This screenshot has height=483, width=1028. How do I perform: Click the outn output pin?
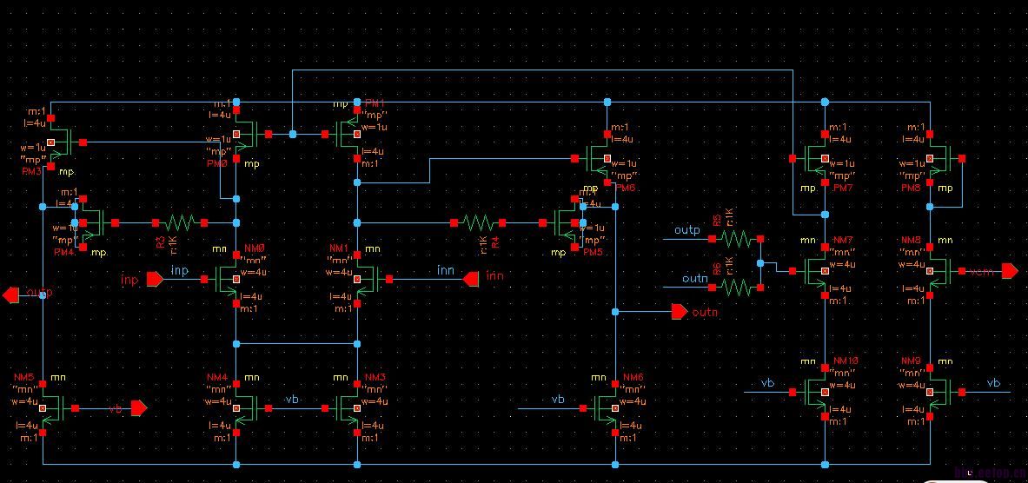pos(678,311)
